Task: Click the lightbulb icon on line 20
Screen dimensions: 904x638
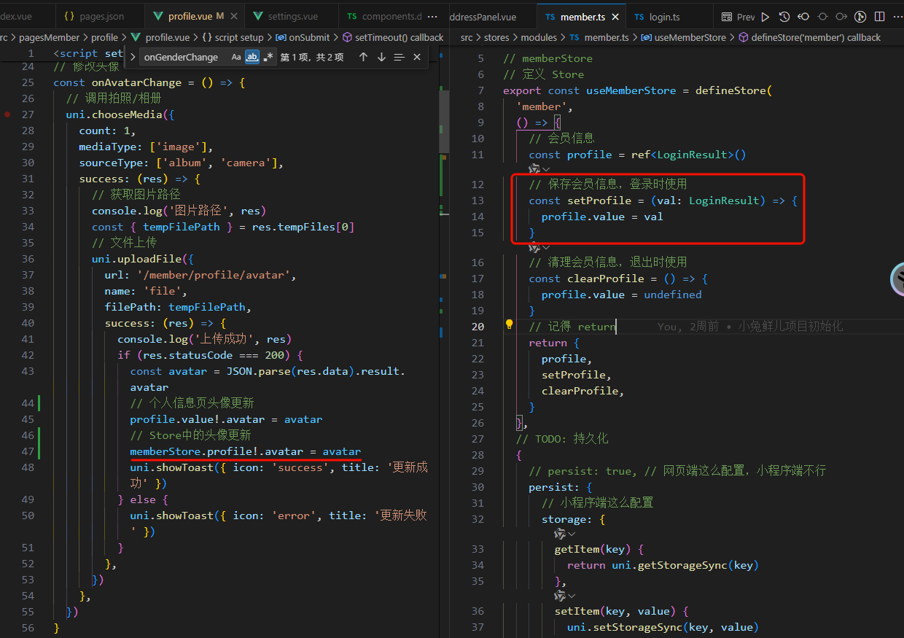Action: 510,326
